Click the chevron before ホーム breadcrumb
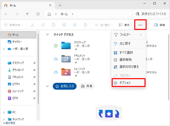The image size is (170, 126). click(x=56, y=14)
